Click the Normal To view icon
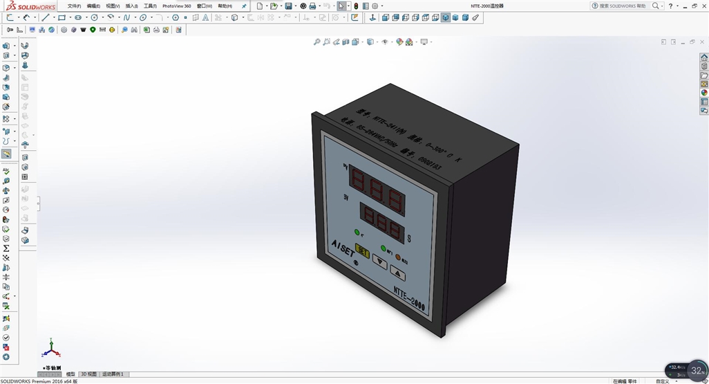 pyautogui.click(x=372, y=18)
